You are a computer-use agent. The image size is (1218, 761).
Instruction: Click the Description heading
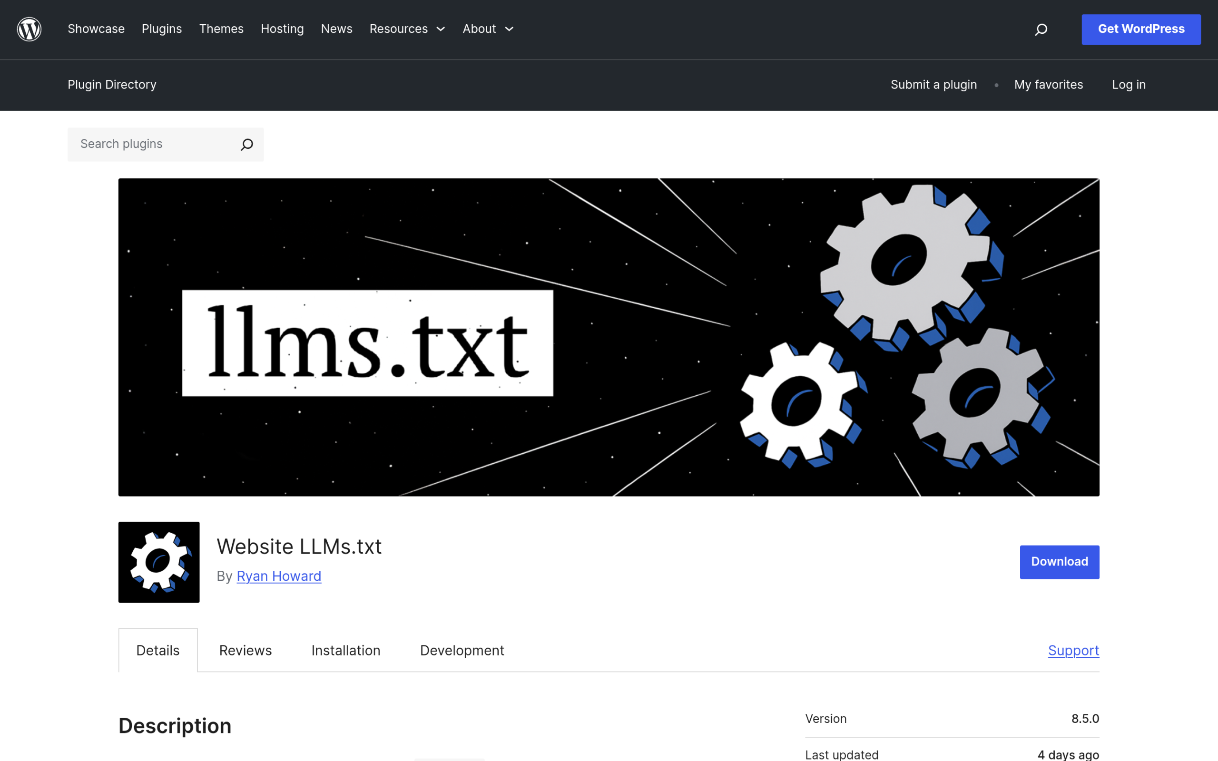175,726
